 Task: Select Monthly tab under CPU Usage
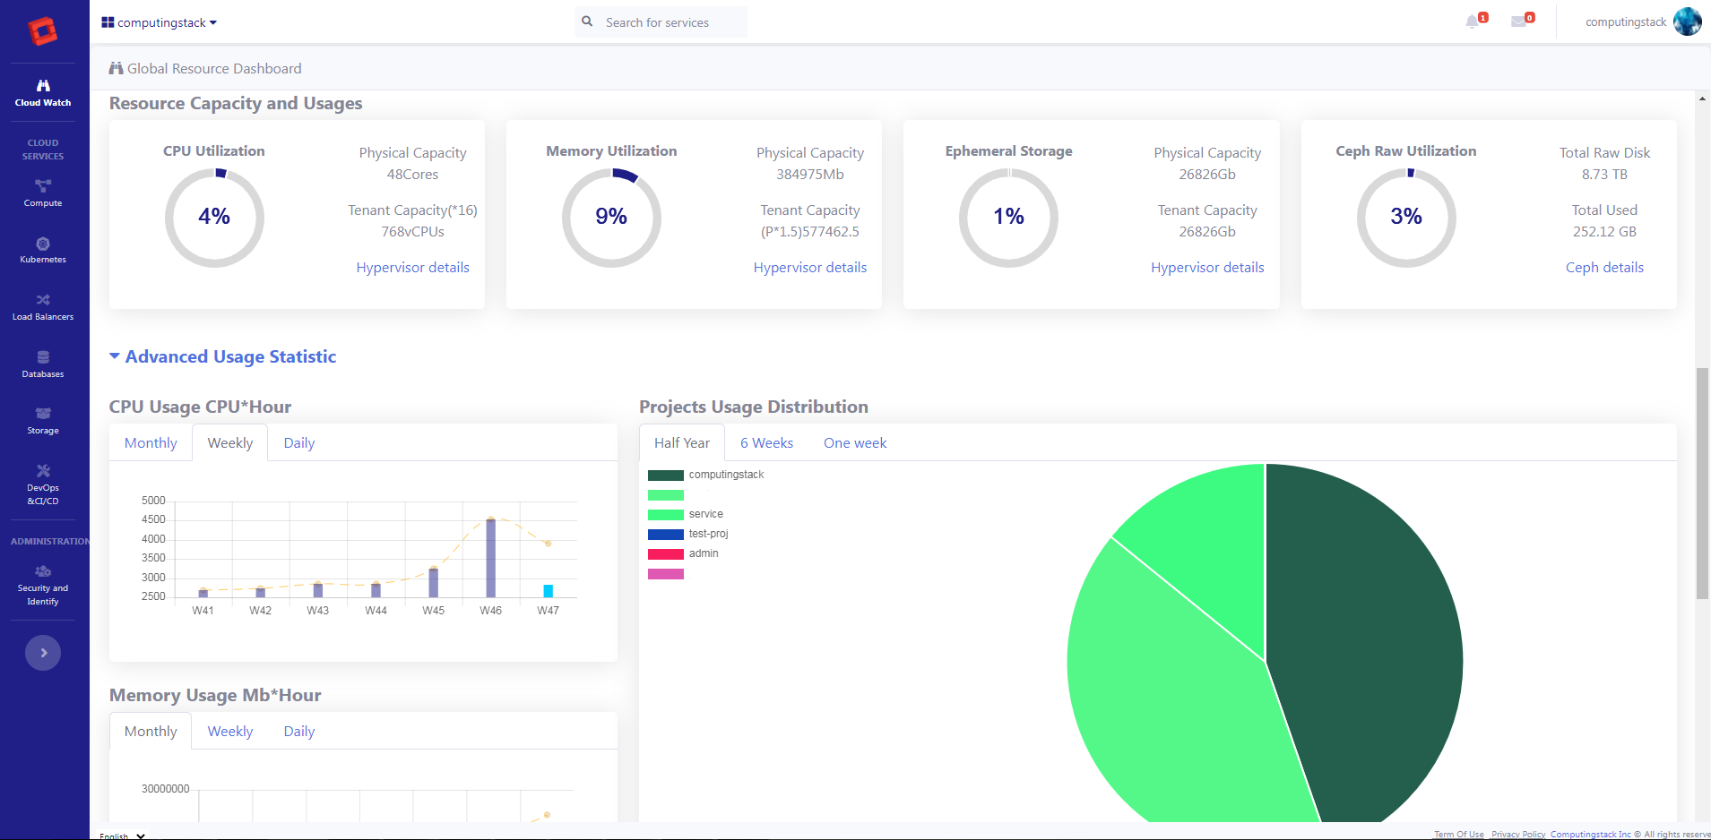(x=151, y=443)
